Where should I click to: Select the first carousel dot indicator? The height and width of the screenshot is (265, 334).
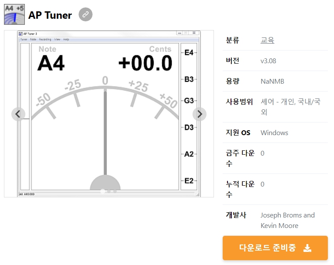click(103, 191)
